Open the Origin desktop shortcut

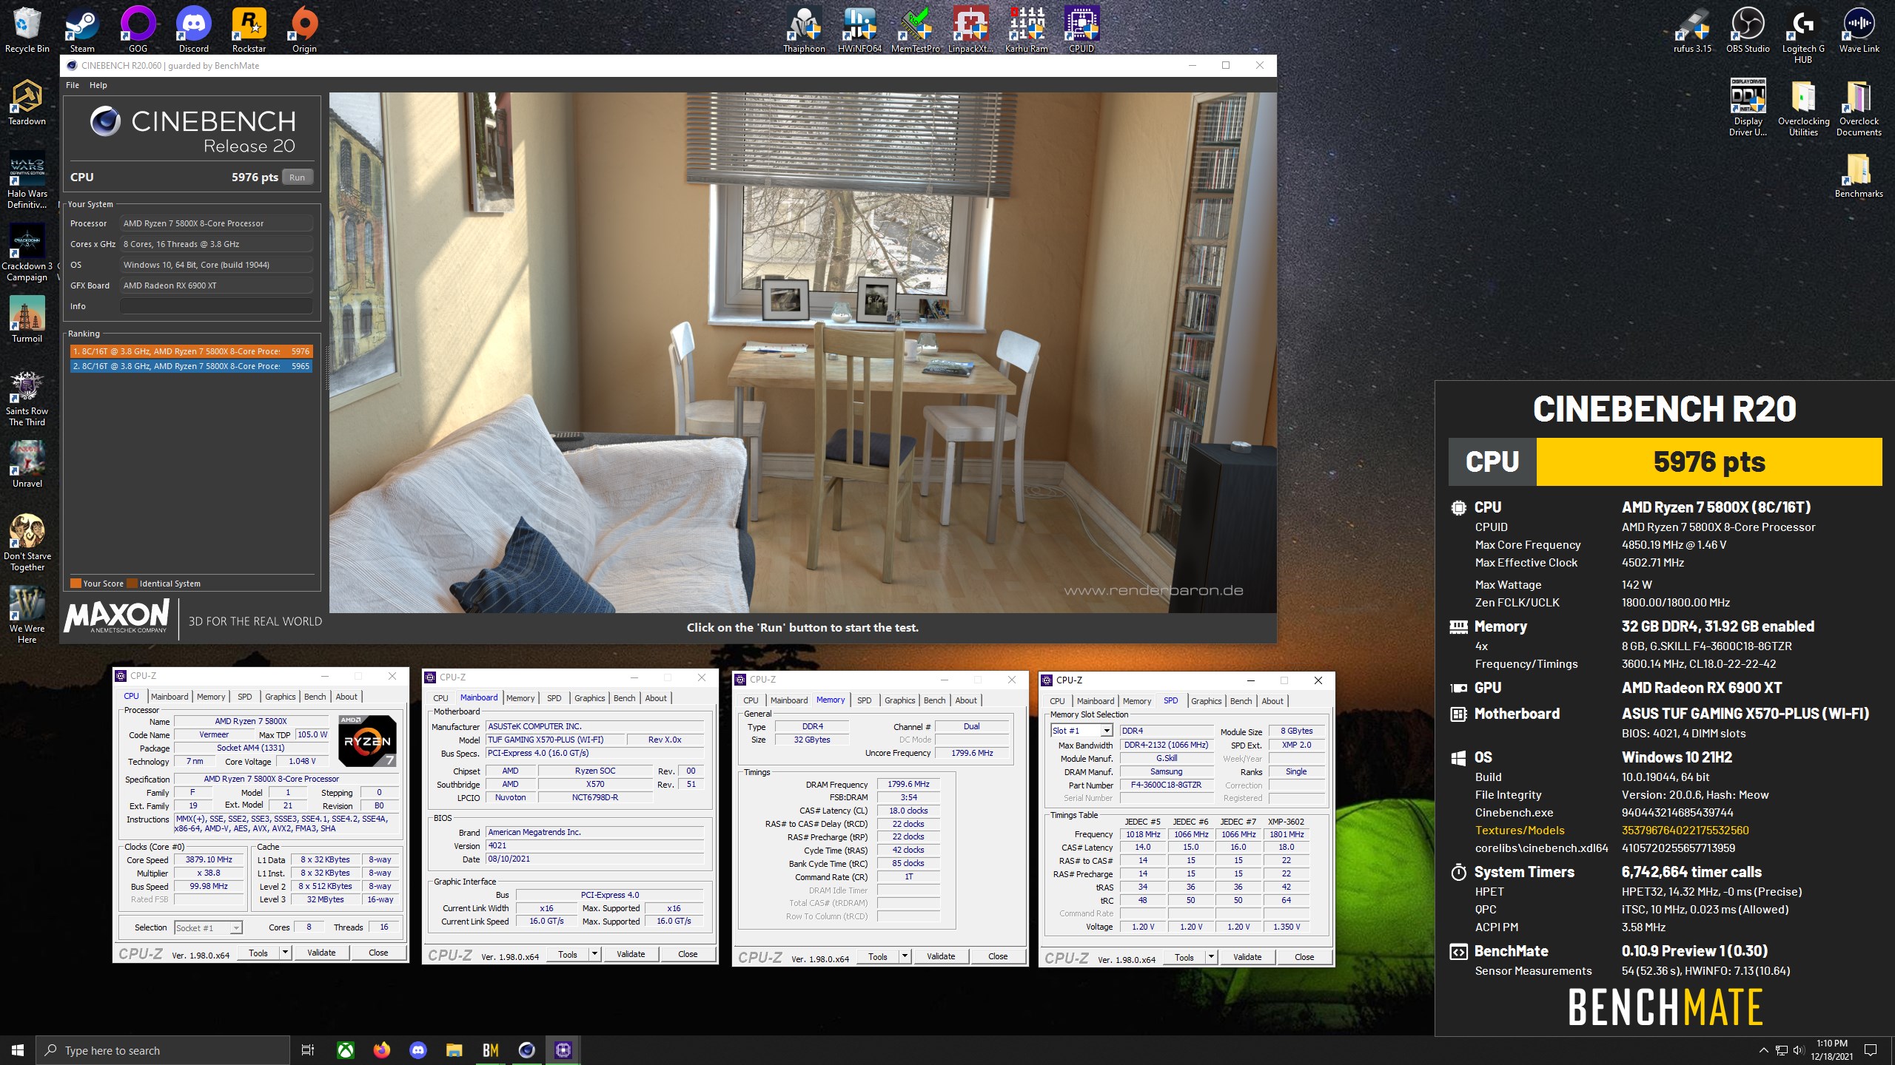click(x=304, y=30)
